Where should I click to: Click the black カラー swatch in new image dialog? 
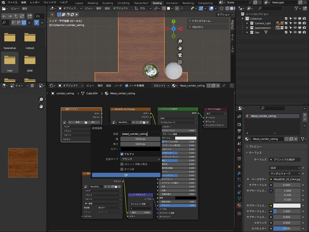(x=140, y=149)
